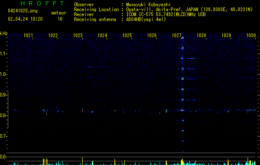Click frequency axis label 0.7
The height and width of the screenshot is (165, 260).
click(4, 136)
